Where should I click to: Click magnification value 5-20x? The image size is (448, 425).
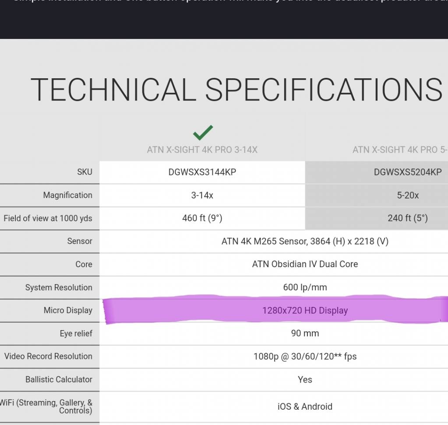pyautogui.click(x=408, y=195)
